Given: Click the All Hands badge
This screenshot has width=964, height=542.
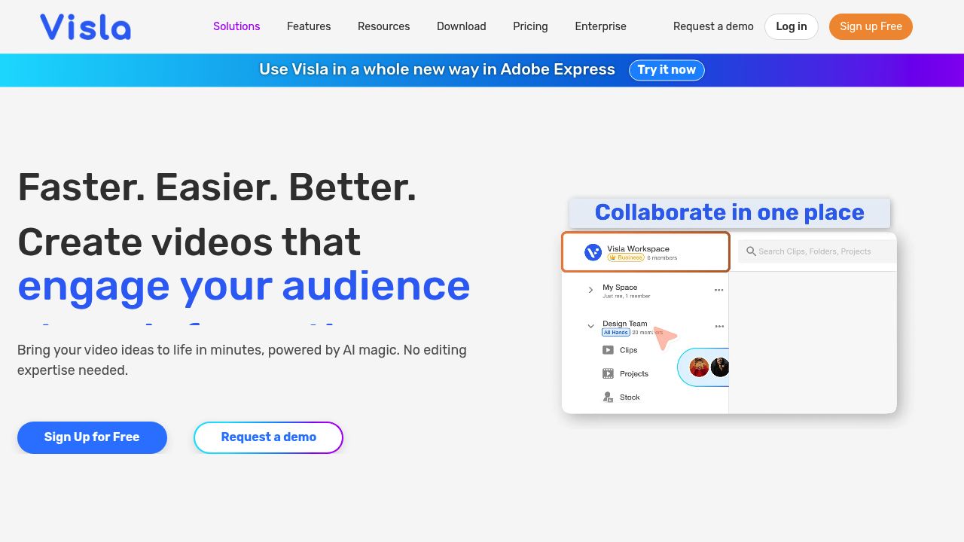Looking at the screenshot, I should (x=615, y=332).
